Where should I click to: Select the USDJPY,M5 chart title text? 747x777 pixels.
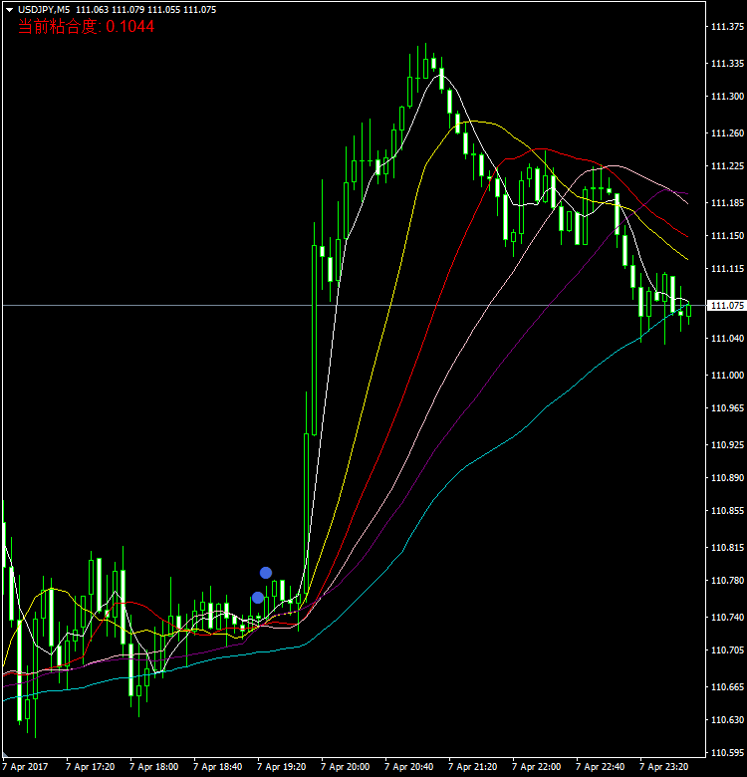(44, 9)
